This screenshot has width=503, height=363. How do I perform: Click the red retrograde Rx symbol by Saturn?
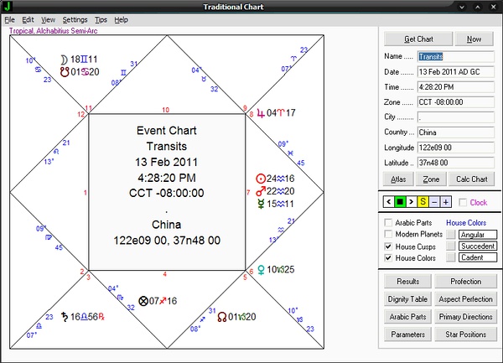[101, 317]
